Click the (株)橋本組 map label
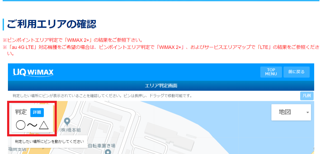Screen dimensions: 325x154 coord(70,130)
